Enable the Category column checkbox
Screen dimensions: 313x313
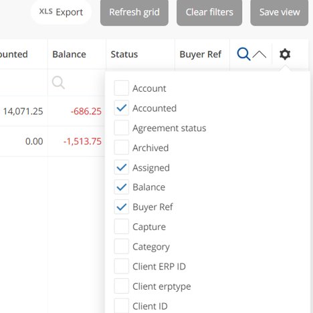(122, 246)
